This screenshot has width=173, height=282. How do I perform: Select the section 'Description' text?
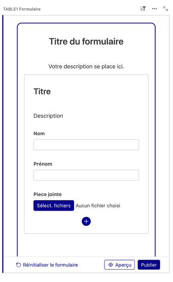click(x=48, y=116)
